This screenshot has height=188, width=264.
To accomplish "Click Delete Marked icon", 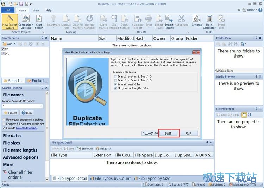I will click(125, 22).
